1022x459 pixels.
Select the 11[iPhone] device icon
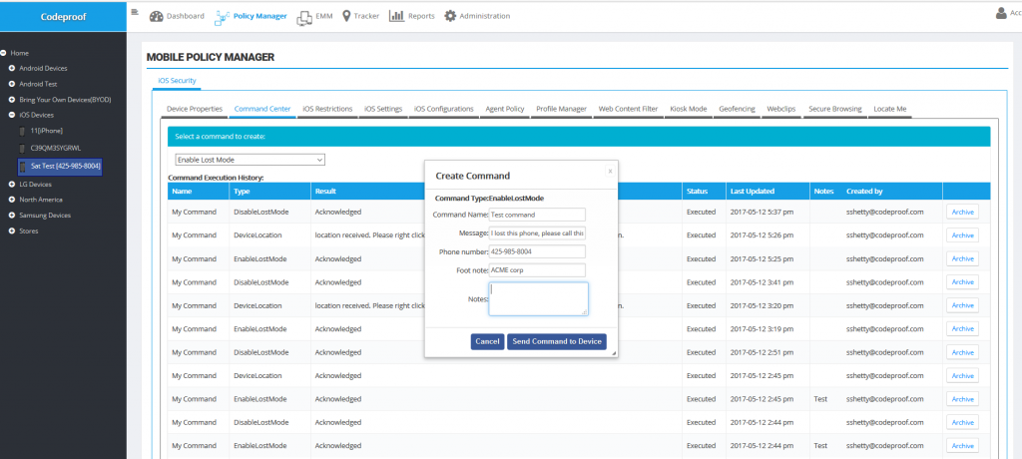coord(24,131)
